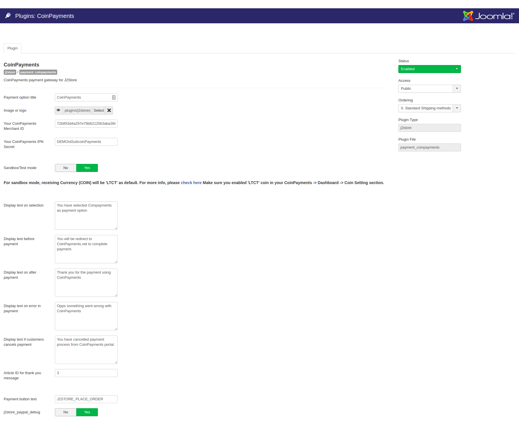
Task: Clear image path with X icon
Action: (x=109, y=111)
